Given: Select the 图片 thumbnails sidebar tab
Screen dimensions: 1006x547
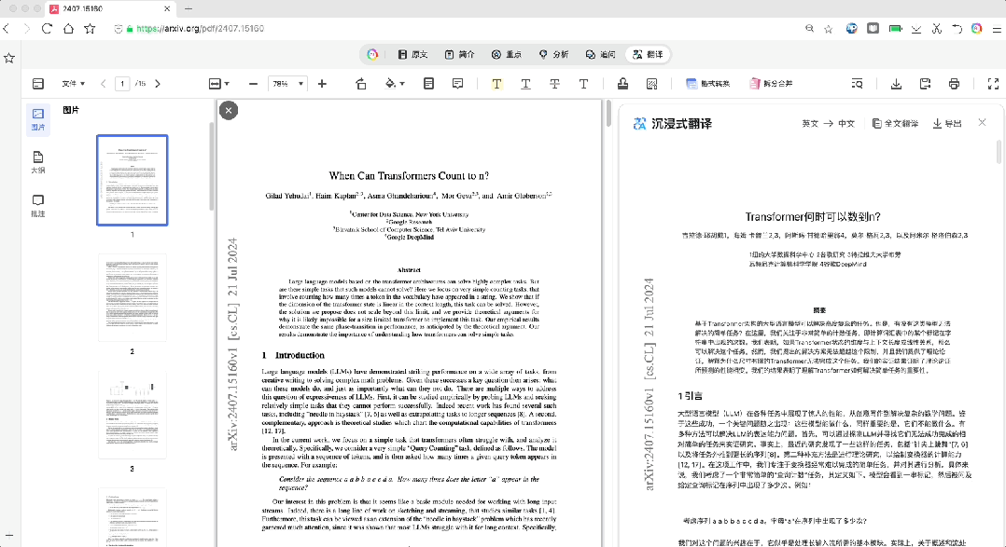Looking at the screenshot, I should (38, 119).
